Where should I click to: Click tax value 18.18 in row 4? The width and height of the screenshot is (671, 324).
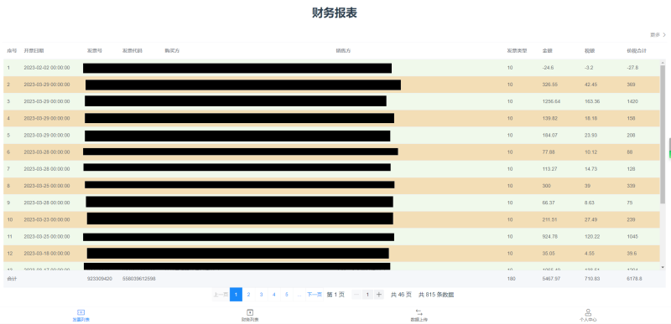click(591, 118)
